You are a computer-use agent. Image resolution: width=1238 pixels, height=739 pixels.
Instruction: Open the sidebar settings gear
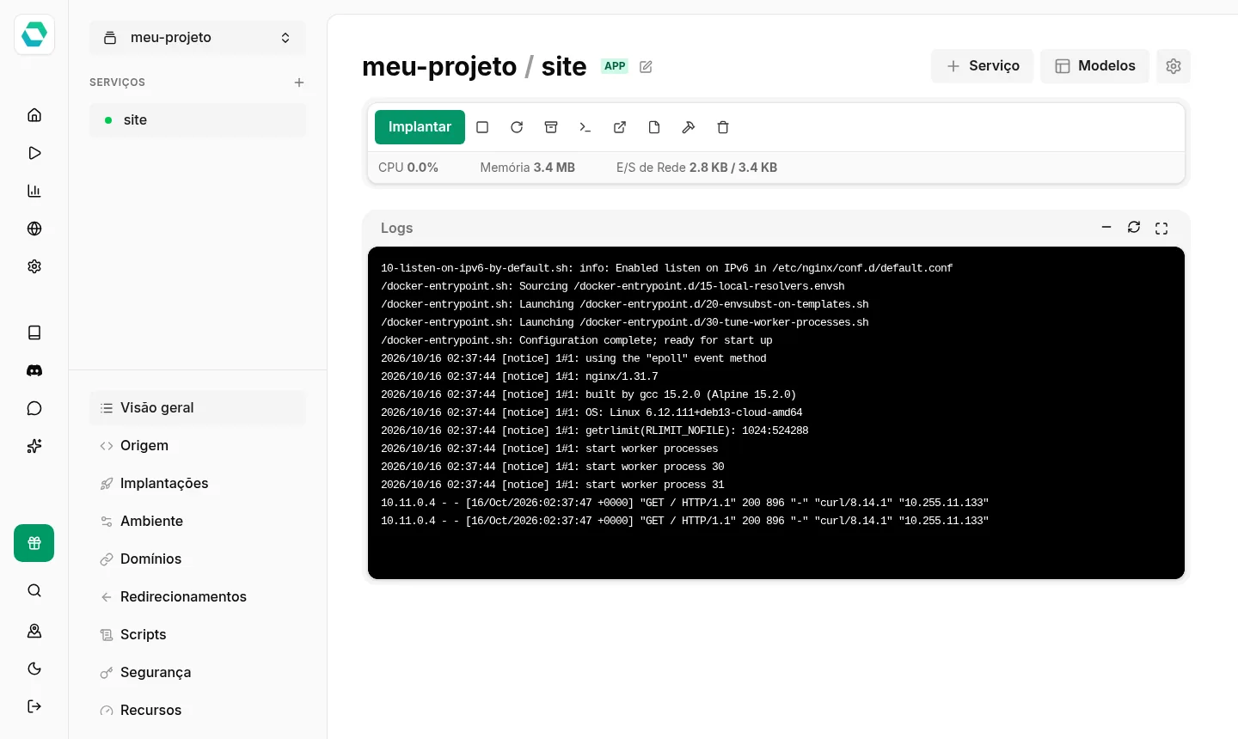click(x=34, y=266)
